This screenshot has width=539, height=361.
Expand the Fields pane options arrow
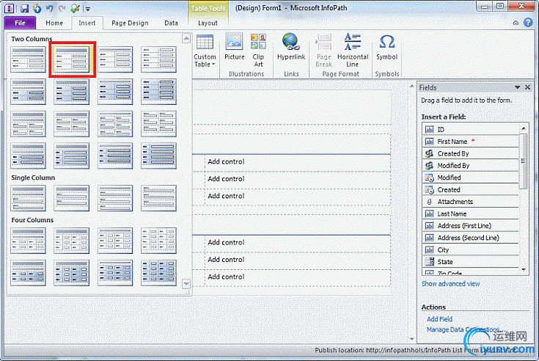517,87
